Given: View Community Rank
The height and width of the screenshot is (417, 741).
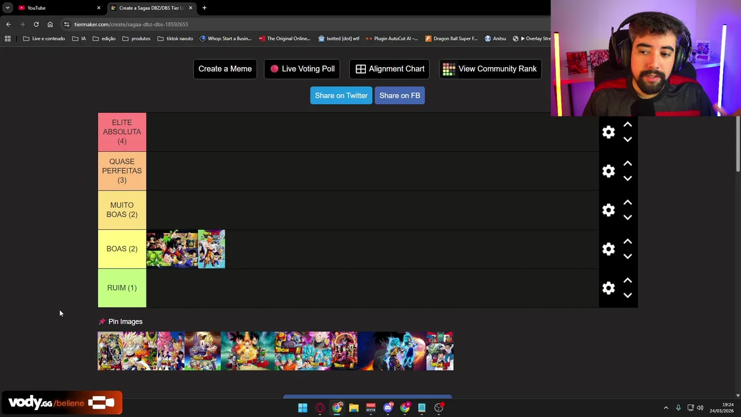Looking at the screenshot, I should [x=490, y=69].
